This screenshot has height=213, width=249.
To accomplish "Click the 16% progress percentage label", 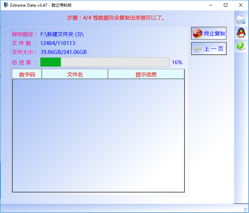I will (x=177, y=62).
